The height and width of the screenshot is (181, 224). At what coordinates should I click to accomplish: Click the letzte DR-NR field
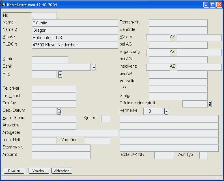coord(164,156)
